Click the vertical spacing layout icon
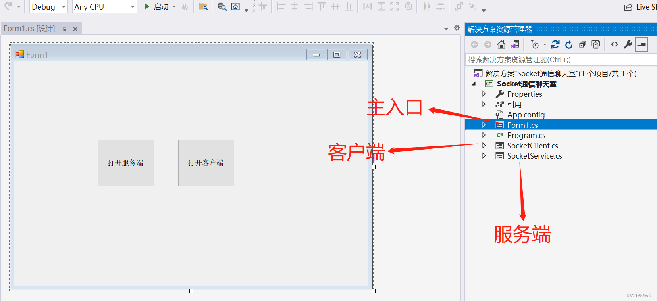 coord(440,6)
